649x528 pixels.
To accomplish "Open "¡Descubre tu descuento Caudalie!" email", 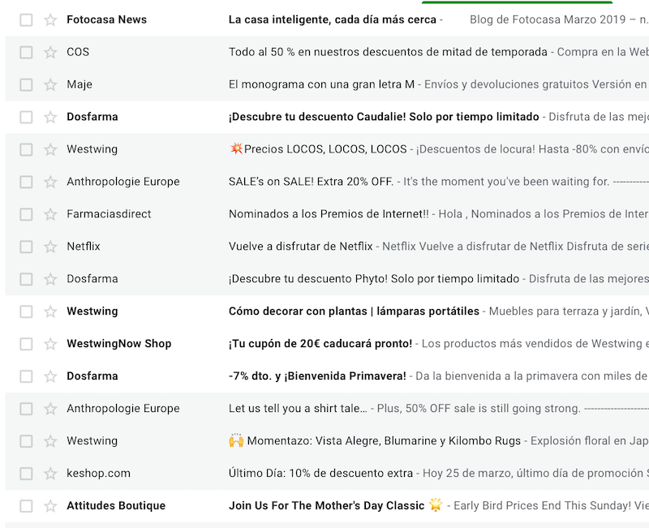I will 384,117.
